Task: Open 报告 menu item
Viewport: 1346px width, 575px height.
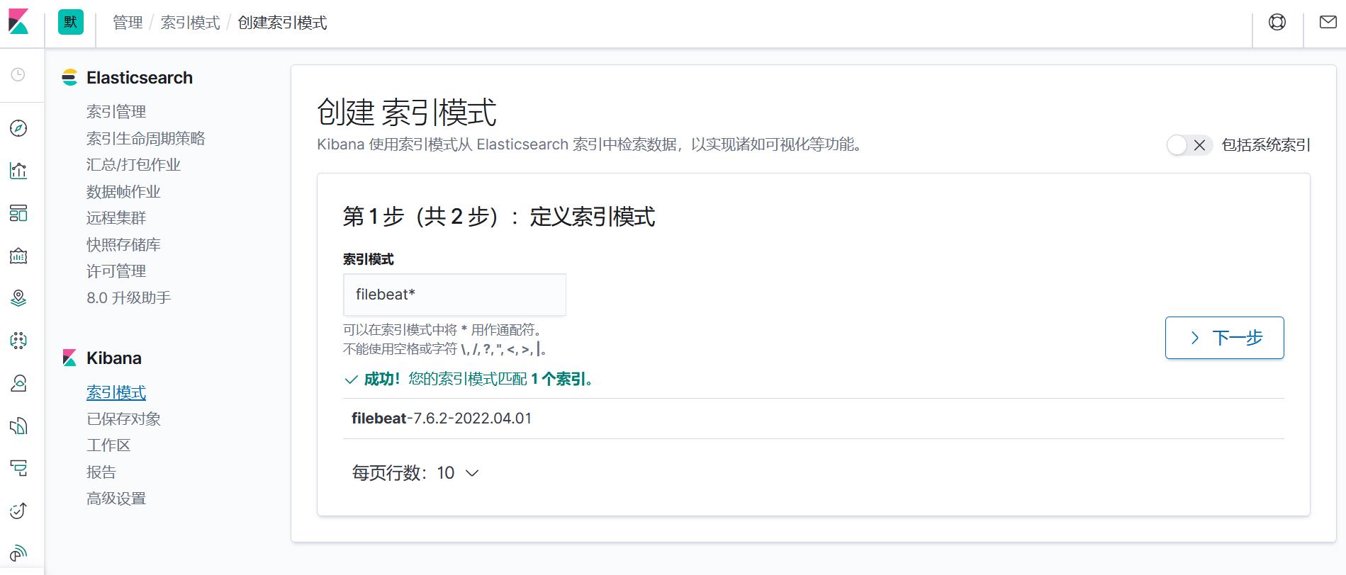Action: pyautogui.click(x=101, y=472)
